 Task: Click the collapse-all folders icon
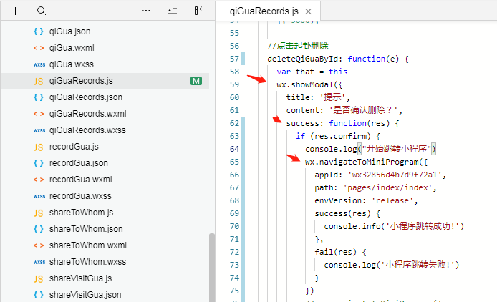coord(172,11)
